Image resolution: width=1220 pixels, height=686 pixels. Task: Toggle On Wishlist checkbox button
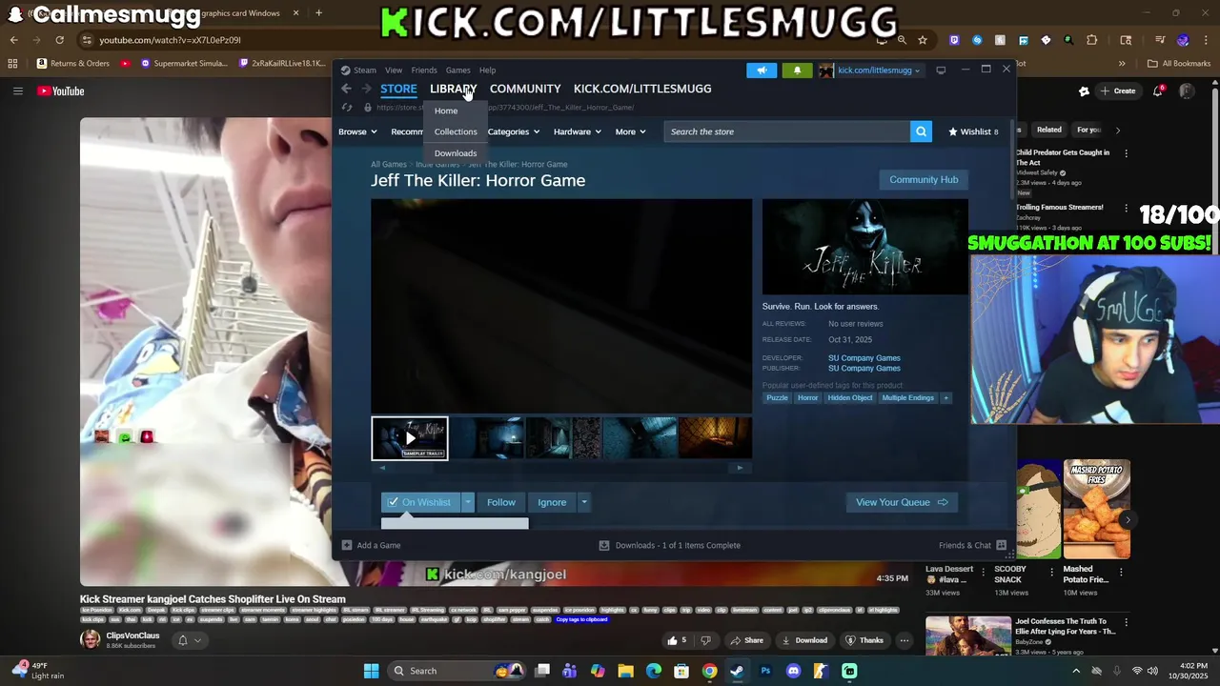click(419, 502)
